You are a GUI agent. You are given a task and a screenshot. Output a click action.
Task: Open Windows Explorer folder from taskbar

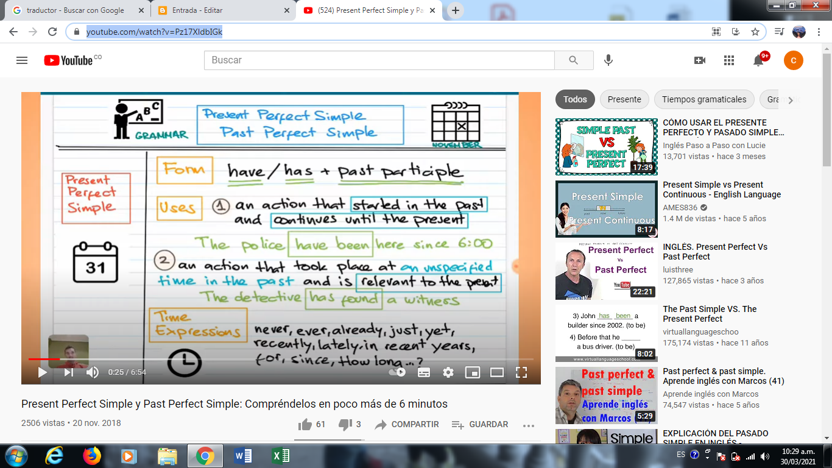click(x=167, y=456)
